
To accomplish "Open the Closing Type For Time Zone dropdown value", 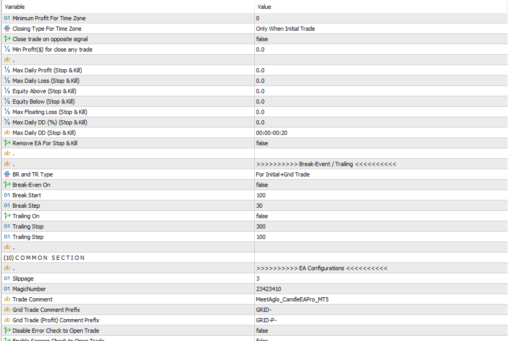I will (285, 29).
